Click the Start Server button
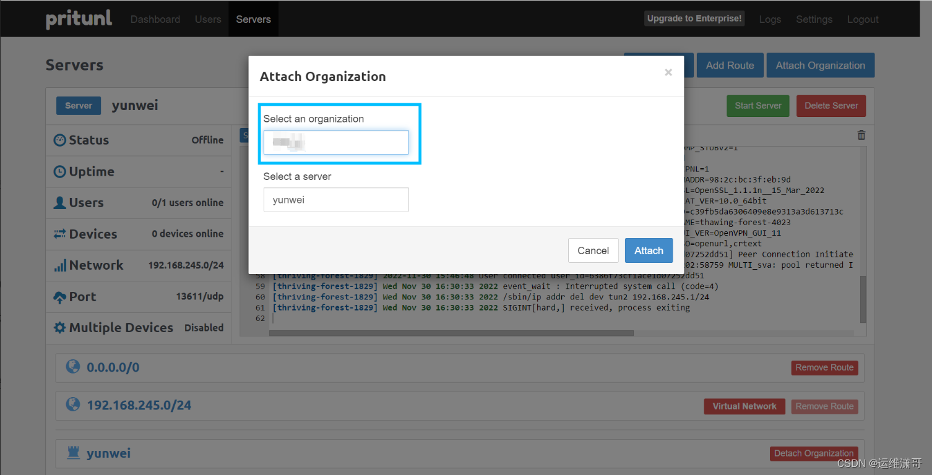 (758, 106)
